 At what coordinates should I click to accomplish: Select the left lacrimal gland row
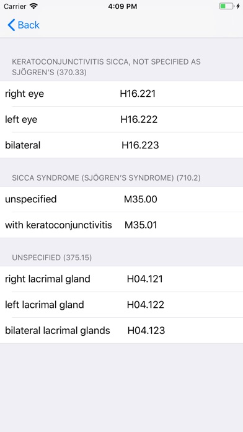point(122,305)
